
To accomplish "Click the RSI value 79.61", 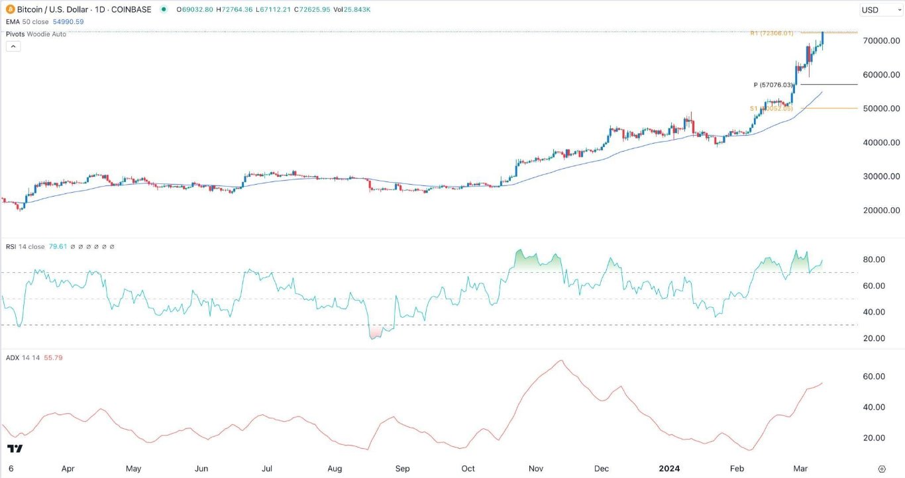I will (x=57, y=247).
